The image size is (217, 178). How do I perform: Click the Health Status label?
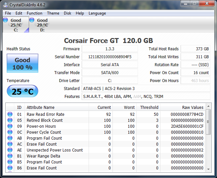[x=18, y=49]
